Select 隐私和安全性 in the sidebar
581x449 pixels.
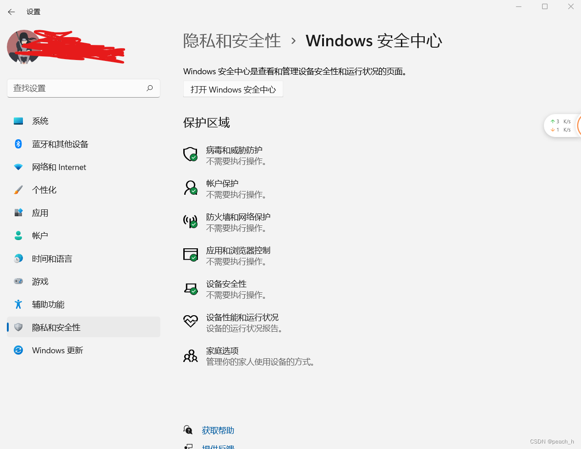click(83, 327)
